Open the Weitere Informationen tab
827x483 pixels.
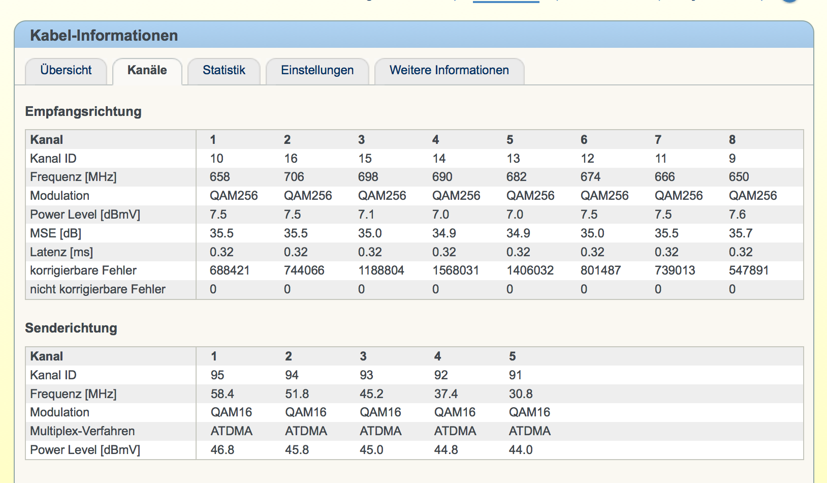point(449,70)
